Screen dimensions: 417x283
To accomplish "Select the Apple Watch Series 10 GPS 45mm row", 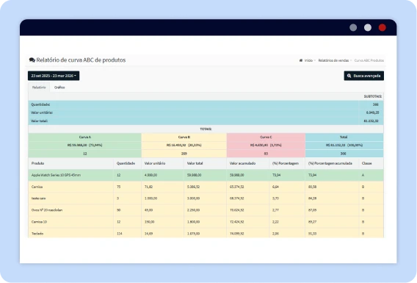I will point(206,175).
